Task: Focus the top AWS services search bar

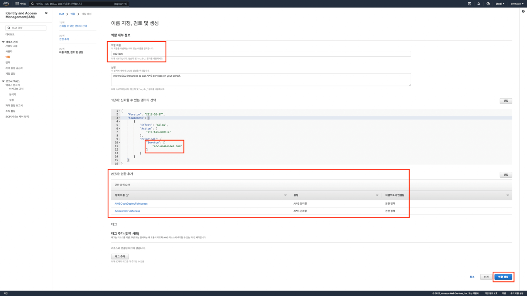Action: (x=79, y=4)
